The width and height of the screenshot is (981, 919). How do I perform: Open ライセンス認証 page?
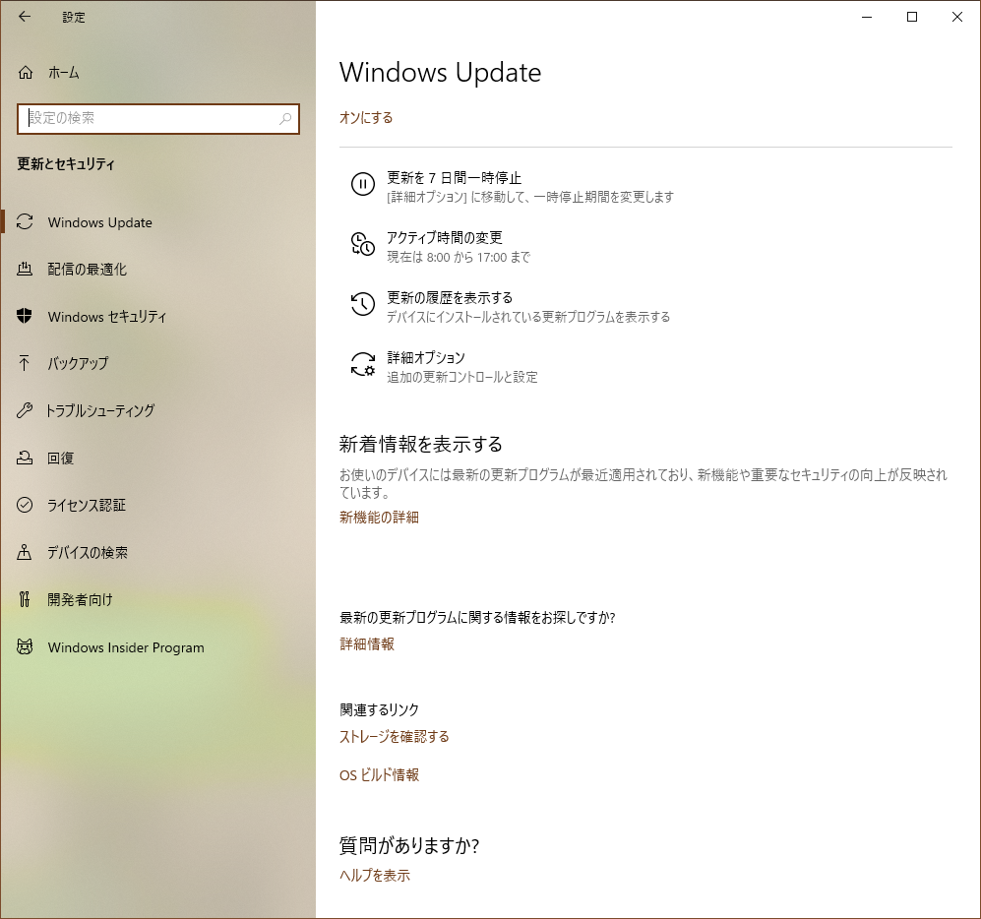click(87, 506)
